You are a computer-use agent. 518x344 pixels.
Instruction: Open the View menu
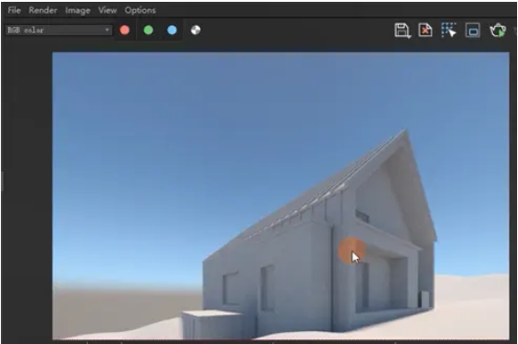click(107, 10)
